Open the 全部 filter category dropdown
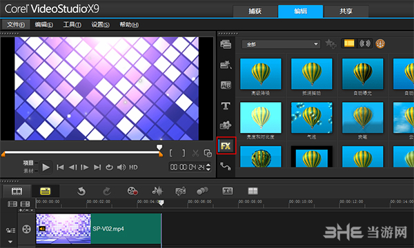 click(x=281, y=44)
